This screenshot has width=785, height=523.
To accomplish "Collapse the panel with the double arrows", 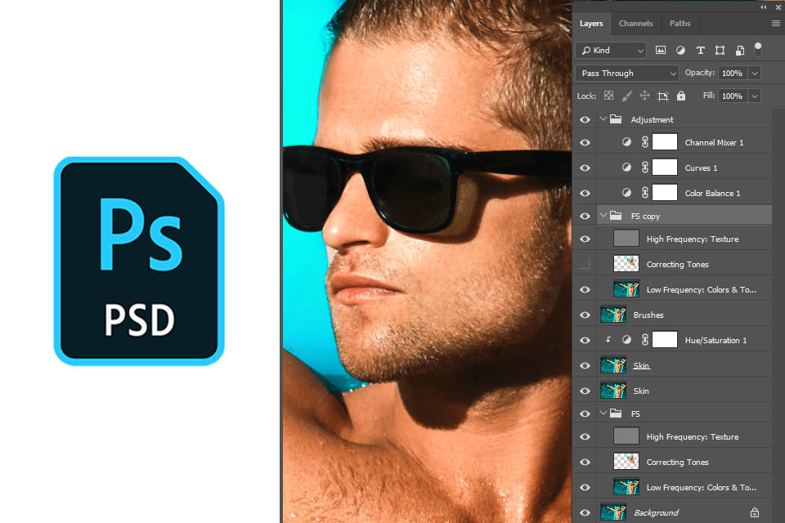I will (762, 7).
